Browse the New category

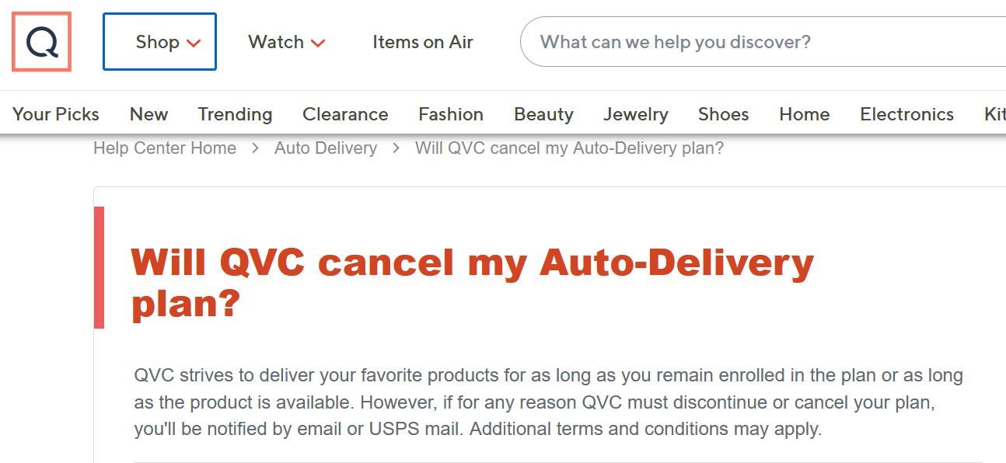point(148,113)
